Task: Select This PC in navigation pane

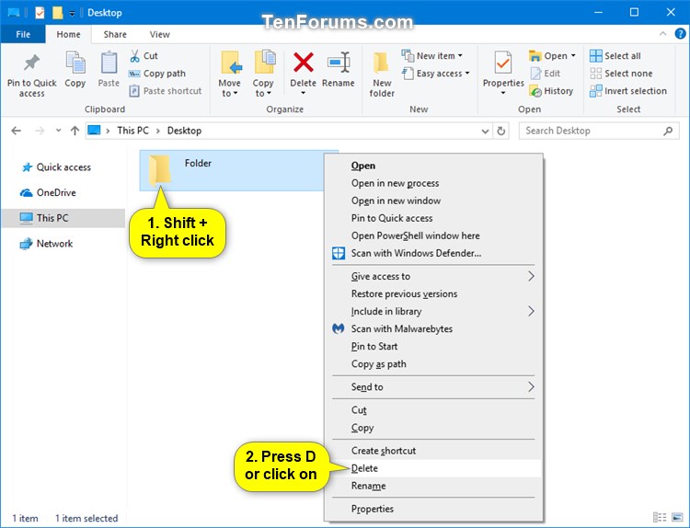Action: tap(63, 218)
